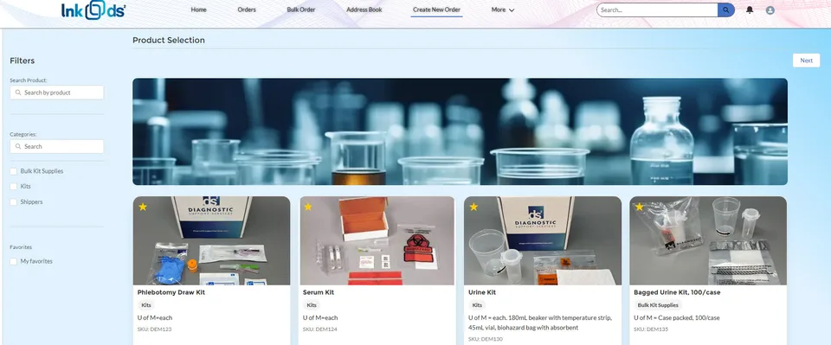Open the user profile avatar

tap(770, 10)
